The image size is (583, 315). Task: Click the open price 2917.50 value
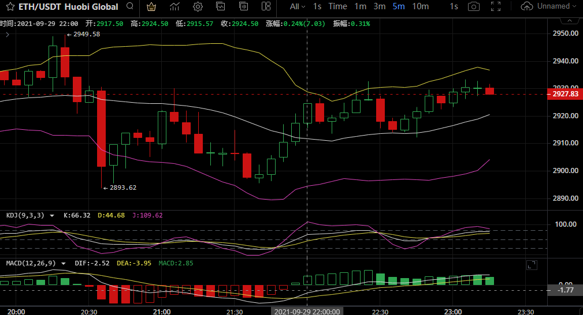point(110,24)
